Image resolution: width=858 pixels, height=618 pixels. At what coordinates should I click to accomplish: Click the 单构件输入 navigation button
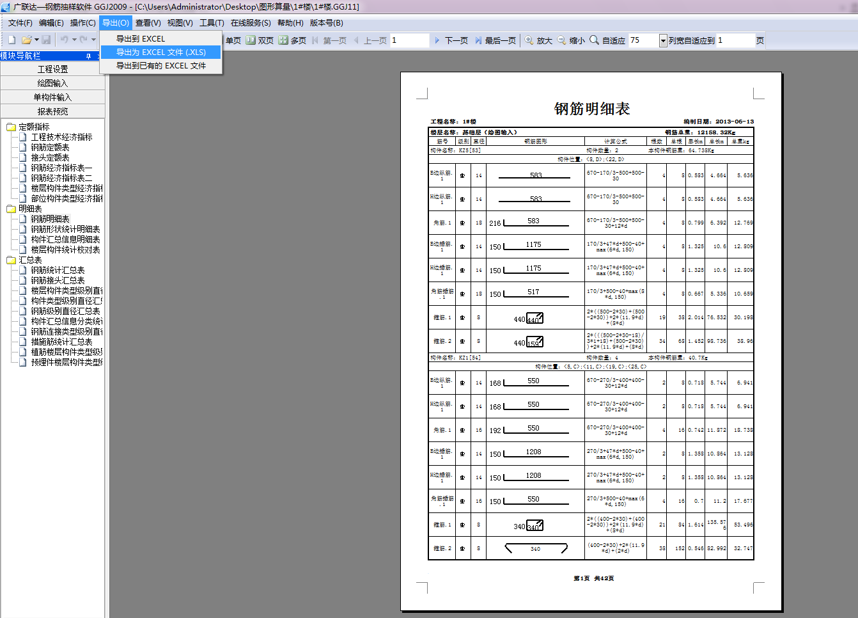(52, 97)
